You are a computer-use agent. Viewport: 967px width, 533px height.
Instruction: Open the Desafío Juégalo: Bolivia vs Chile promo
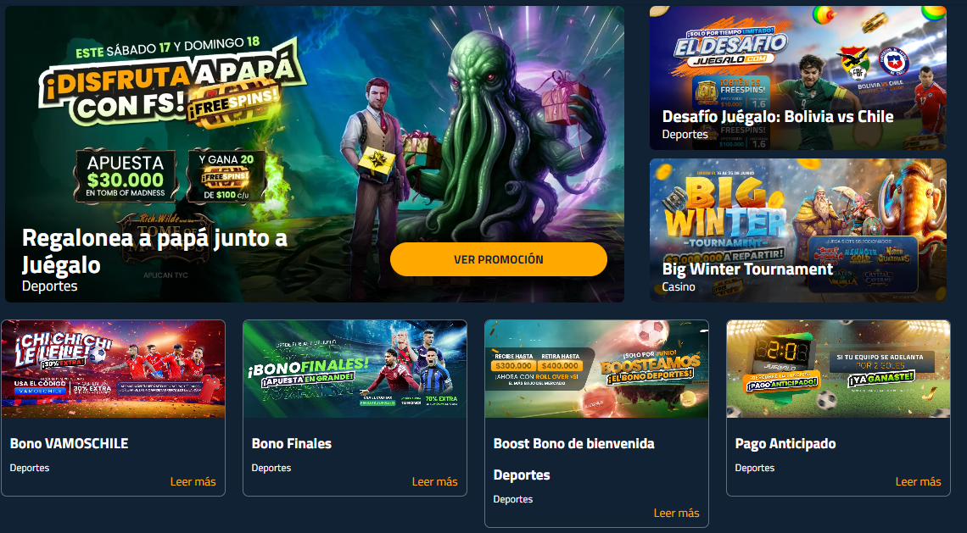798,78
